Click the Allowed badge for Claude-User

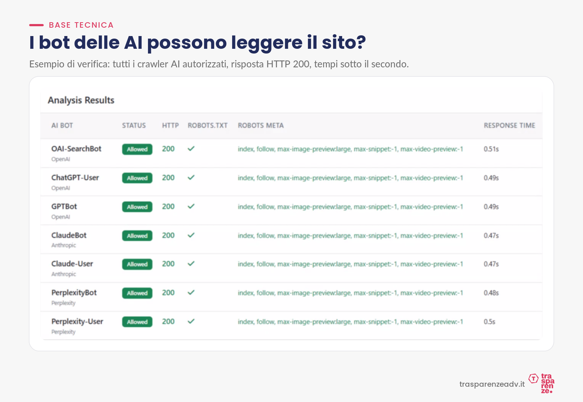(137, 264)
